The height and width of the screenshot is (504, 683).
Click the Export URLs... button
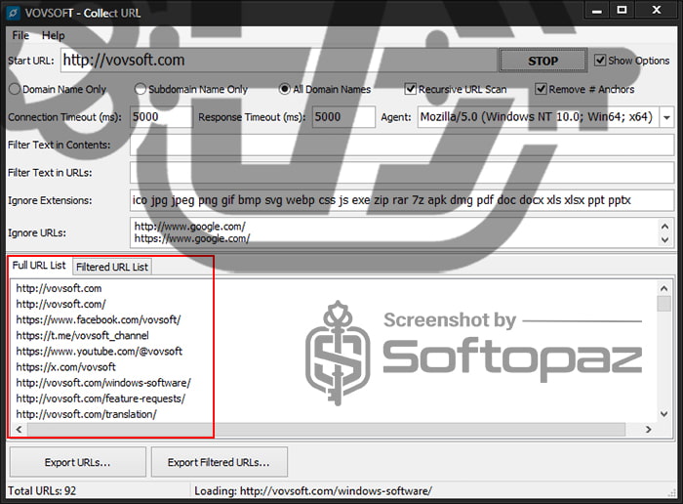pos(77,462)
